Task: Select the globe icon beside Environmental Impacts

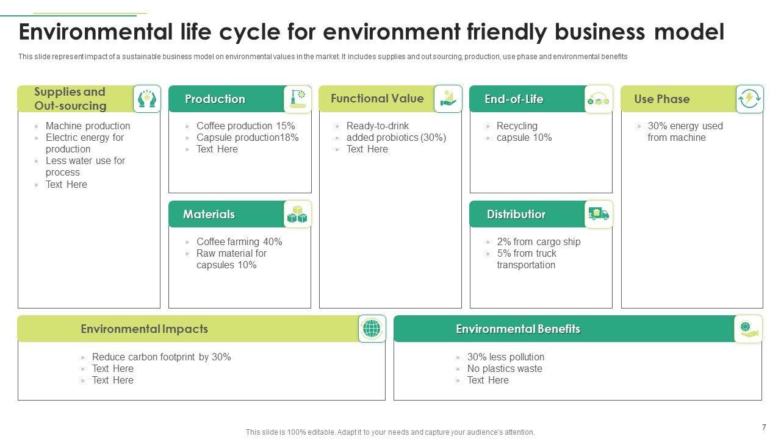Action: point(372,329)
